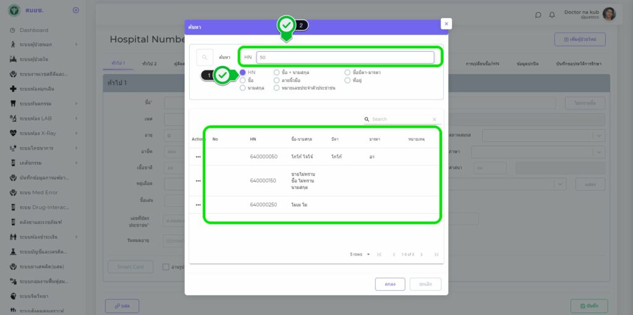This screenshot has width=633, height=315.
Task: Switch to the ทั่วไป 2 tab
Action: tap(149, 64)
